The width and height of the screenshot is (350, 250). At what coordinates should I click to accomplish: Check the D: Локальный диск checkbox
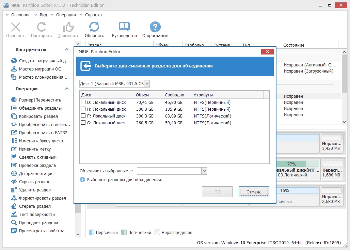83,102
